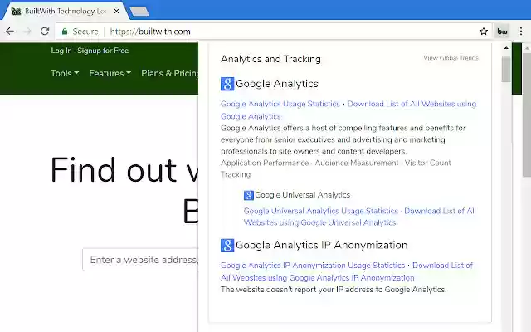Viewport: 531px width, 332px height.
Task: Download list using Google Analytics IP Anonymization
Action: tap(442, 266)
